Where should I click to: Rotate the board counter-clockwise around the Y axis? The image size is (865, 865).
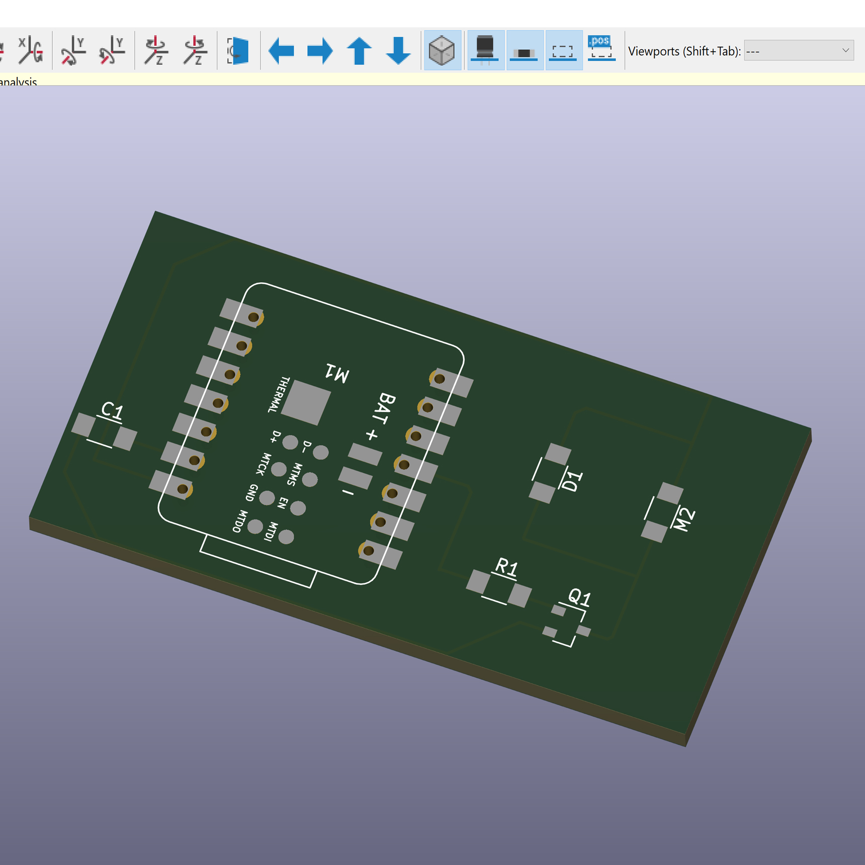(x=112, y=50)
